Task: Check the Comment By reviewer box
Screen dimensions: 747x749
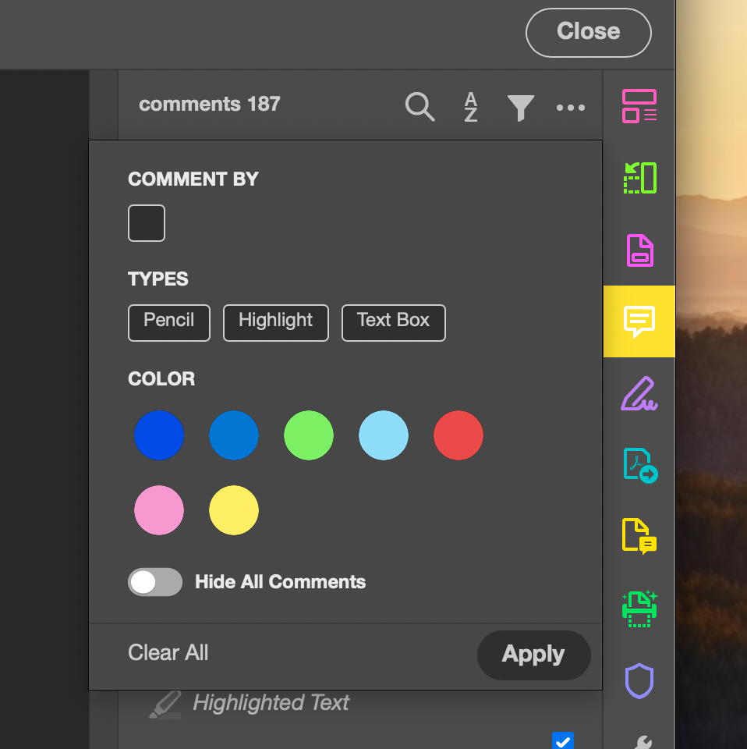Action: coord(147,223)
